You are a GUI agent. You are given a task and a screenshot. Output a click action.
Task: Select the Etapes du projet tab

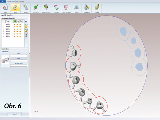(x=10, y=1)
